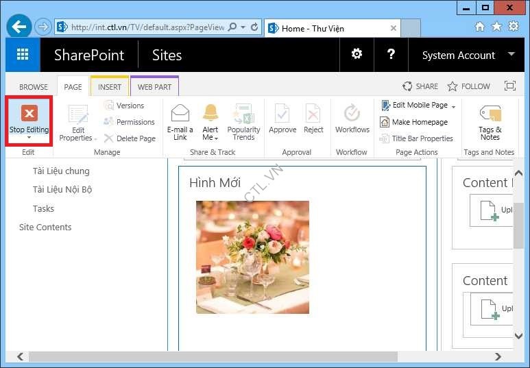The image size is (530, 368).
Task: Select the flower table image
Action: coord(252,257)
